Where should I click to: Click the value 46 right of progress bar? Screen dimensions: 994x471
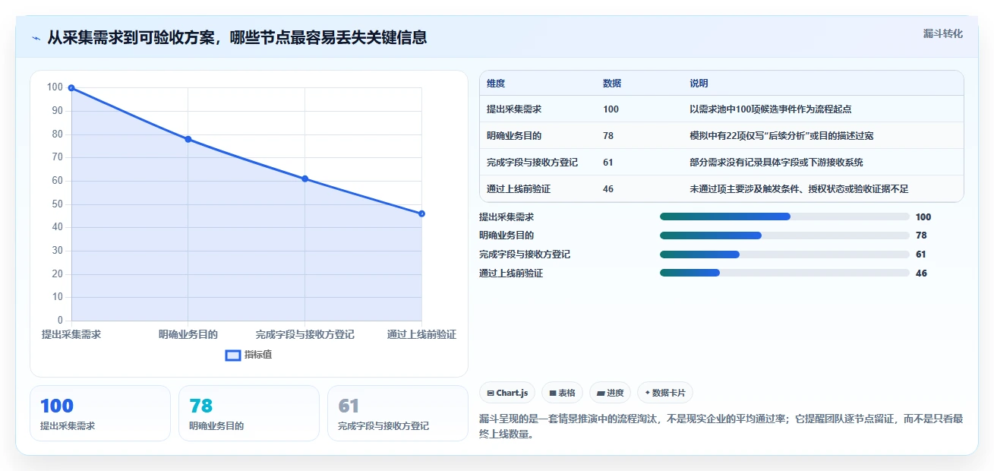coord(921,273)
